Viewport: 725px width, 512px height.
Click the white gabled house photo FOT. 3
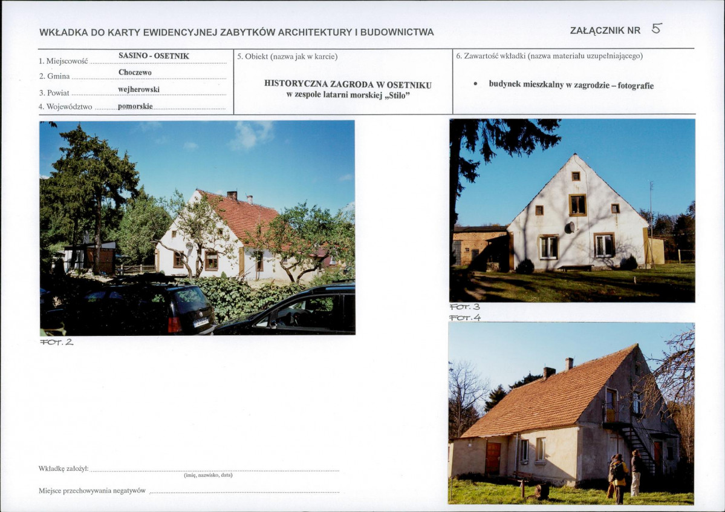[x=572, y=211]
